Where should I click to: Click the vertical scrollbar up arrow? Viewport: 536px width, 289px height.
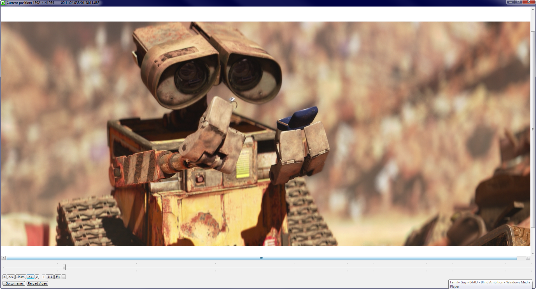(533, 10)
